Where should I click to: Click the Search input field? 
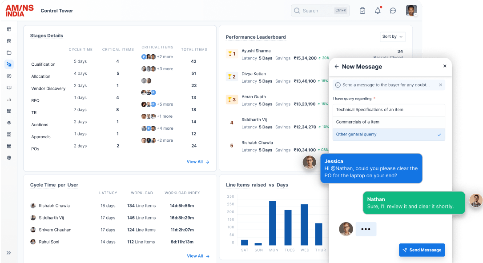[314, 11]
